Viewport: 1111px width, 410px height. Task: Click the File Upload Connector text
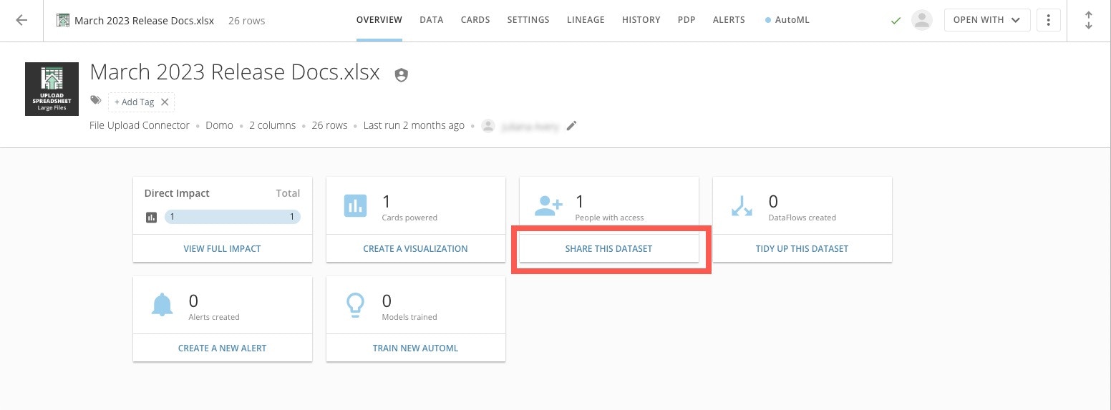coord(140,125)
